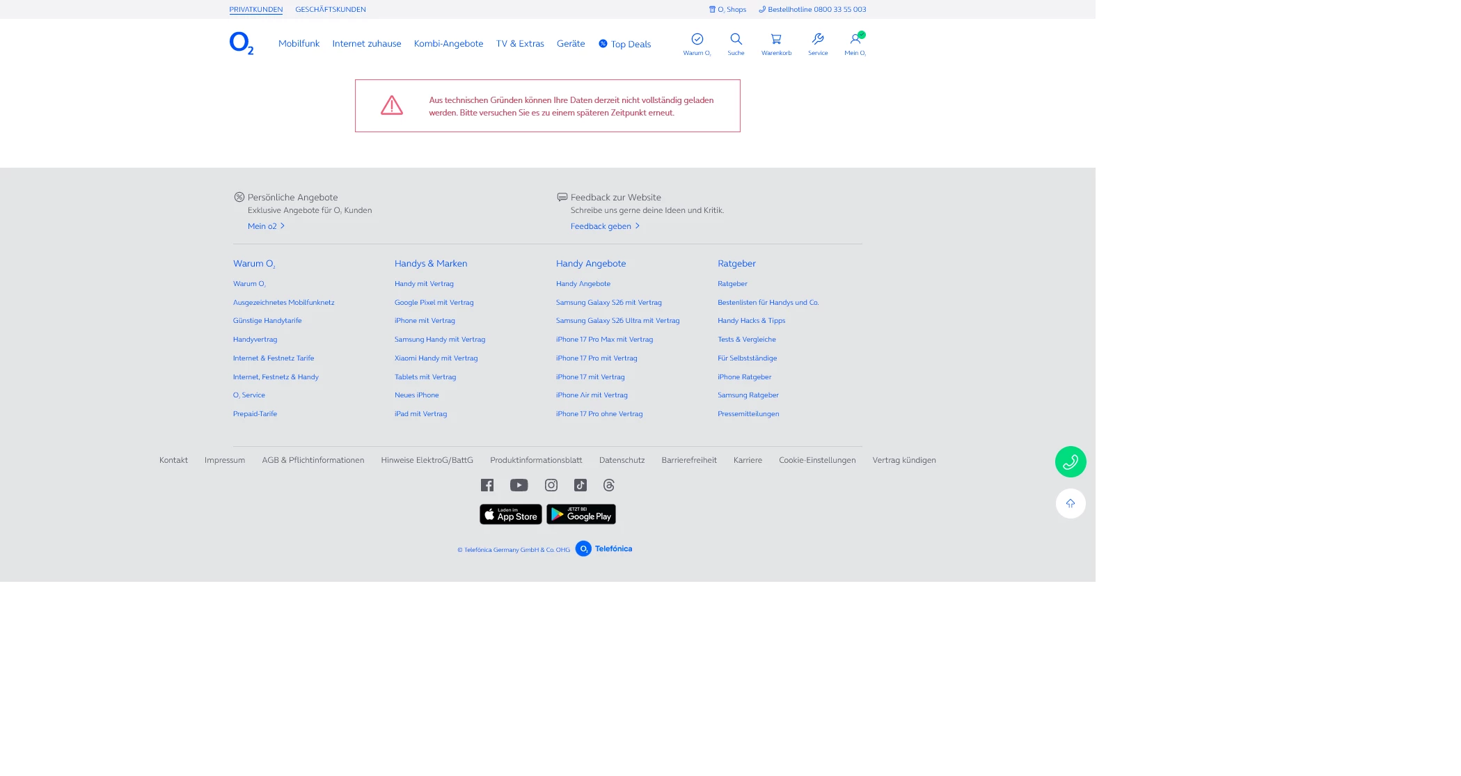
Task: Click the Cookie-Einstellungen footer link
Action: pyautogui.click(x=816, y=460)
